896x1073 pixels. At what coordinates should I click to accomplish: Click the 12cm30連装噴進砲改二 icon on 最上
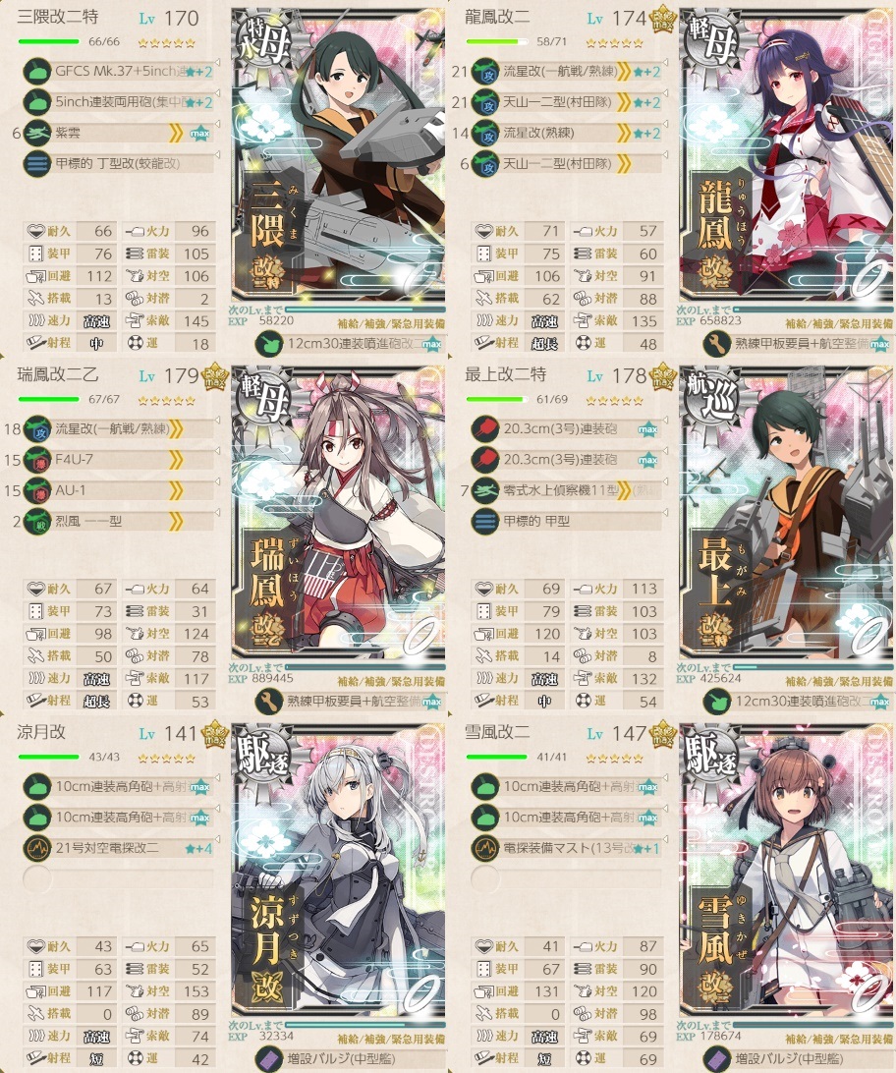[717, 702]
